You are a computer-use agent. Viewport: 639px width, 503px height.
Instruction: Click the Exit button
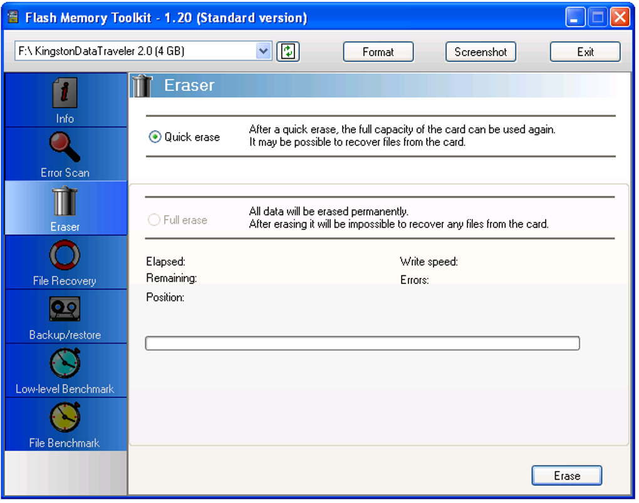pyautogui.click(x=585, y=52)
